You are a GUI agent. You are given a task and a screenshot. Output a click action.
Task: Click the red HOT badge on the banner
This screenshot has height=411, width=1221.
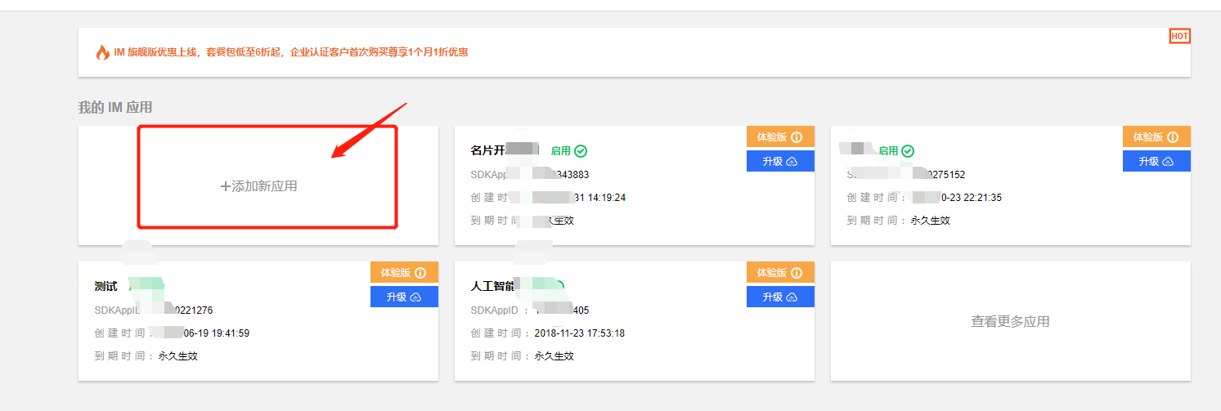coord(1180,36)
